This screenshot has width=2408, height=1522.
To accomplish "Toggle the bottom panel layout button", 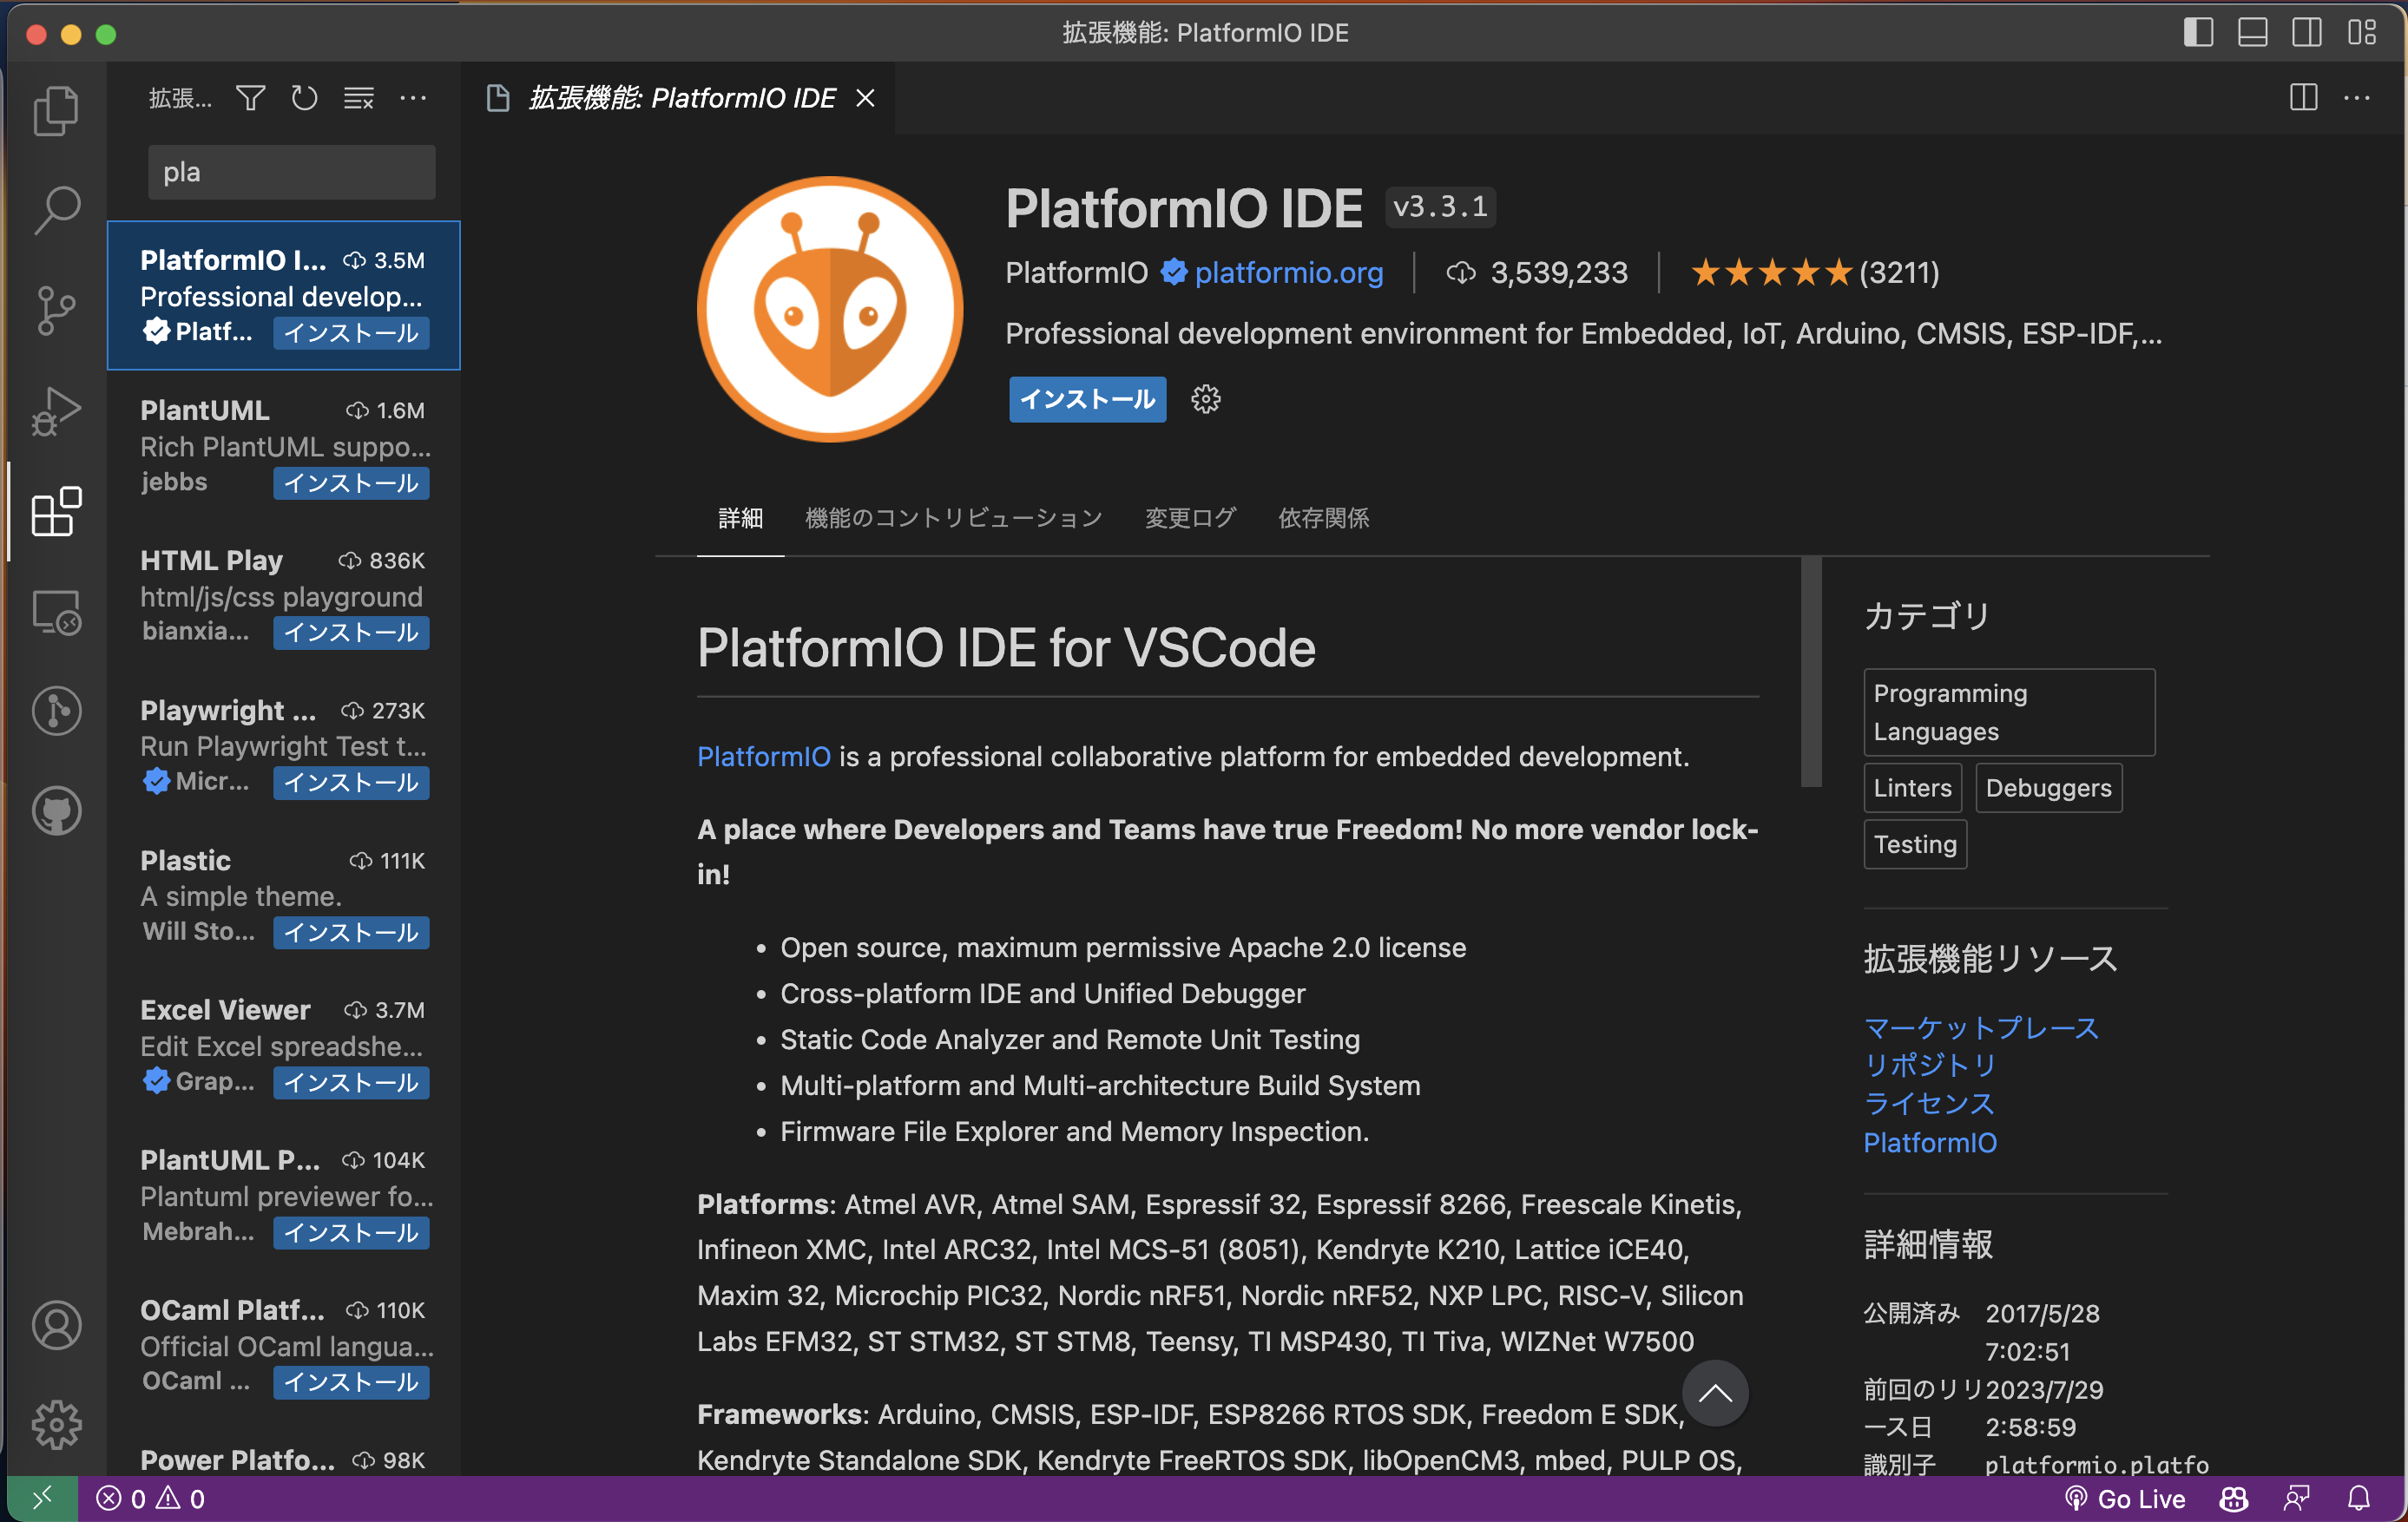I will coord(2252,32).
